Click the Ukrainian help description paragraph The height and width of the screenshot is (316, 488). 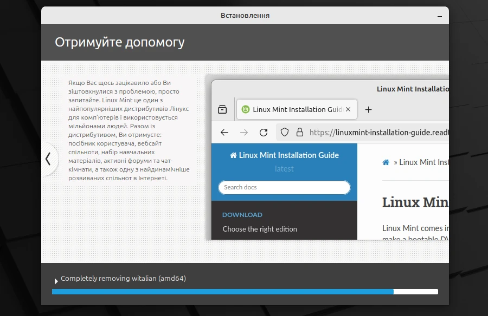(x=129, y=130)
